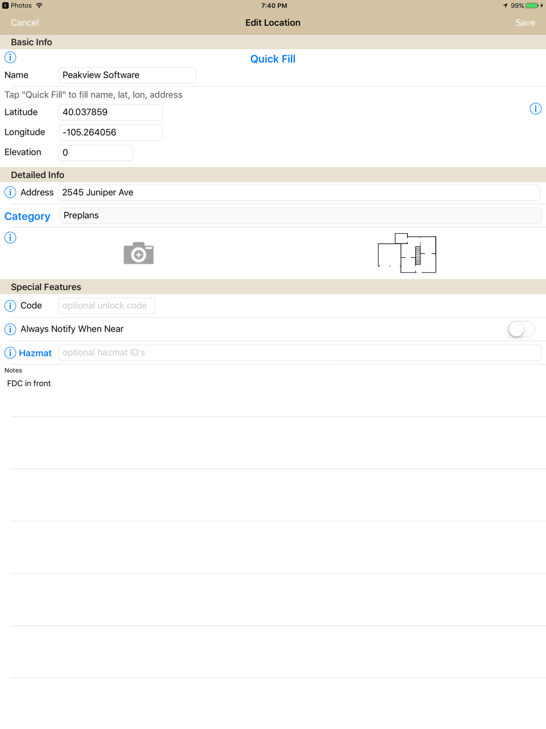Edit the Elevation field
This screenshot has height=729, width=546.
point(96,152)
